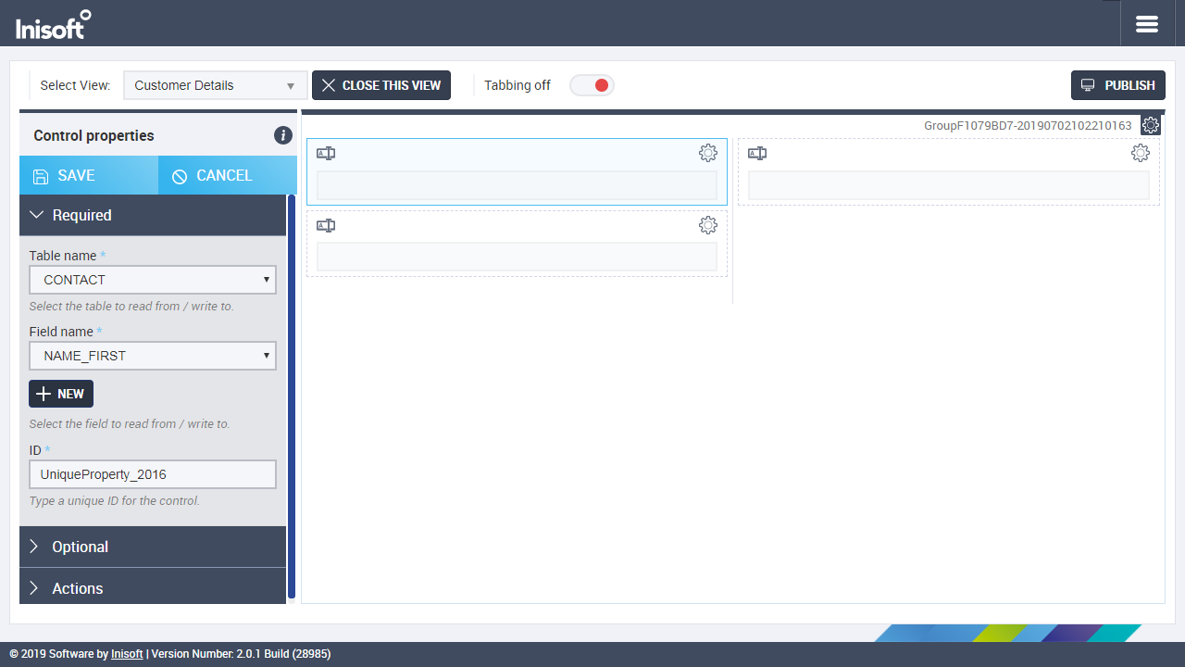Click Close This View button
Image resolution: width=1185 pixels, height=667 pixels.
pyautogui.click(x=381, y=85)
